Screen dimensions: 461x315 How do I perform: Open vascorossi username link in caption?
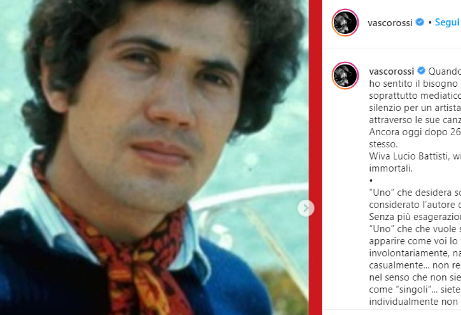[391, 71]
